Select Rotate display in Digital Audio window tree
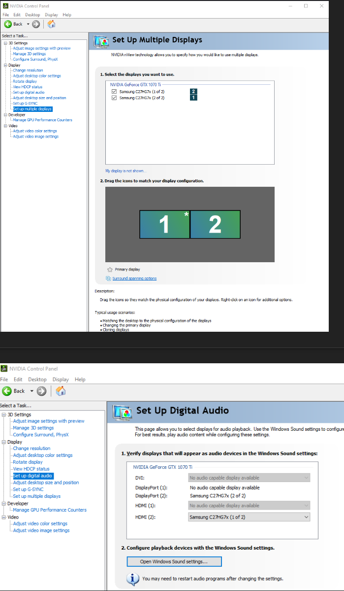Screen dimensions: 344x591 pyautogui.click(x=28, y=462)
